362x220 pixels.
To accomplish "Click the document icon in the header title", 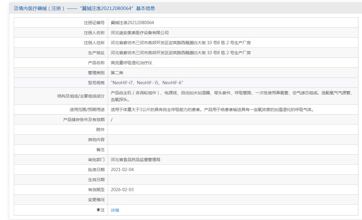I will [16, 9].
